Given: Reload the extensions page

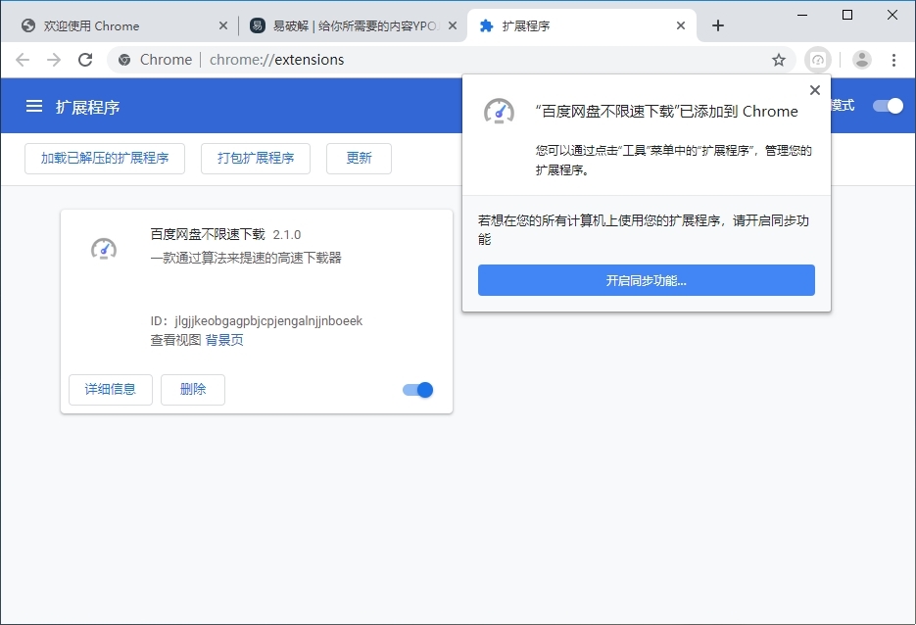Looking at the screenshot, I should click(x=85, y=60).
